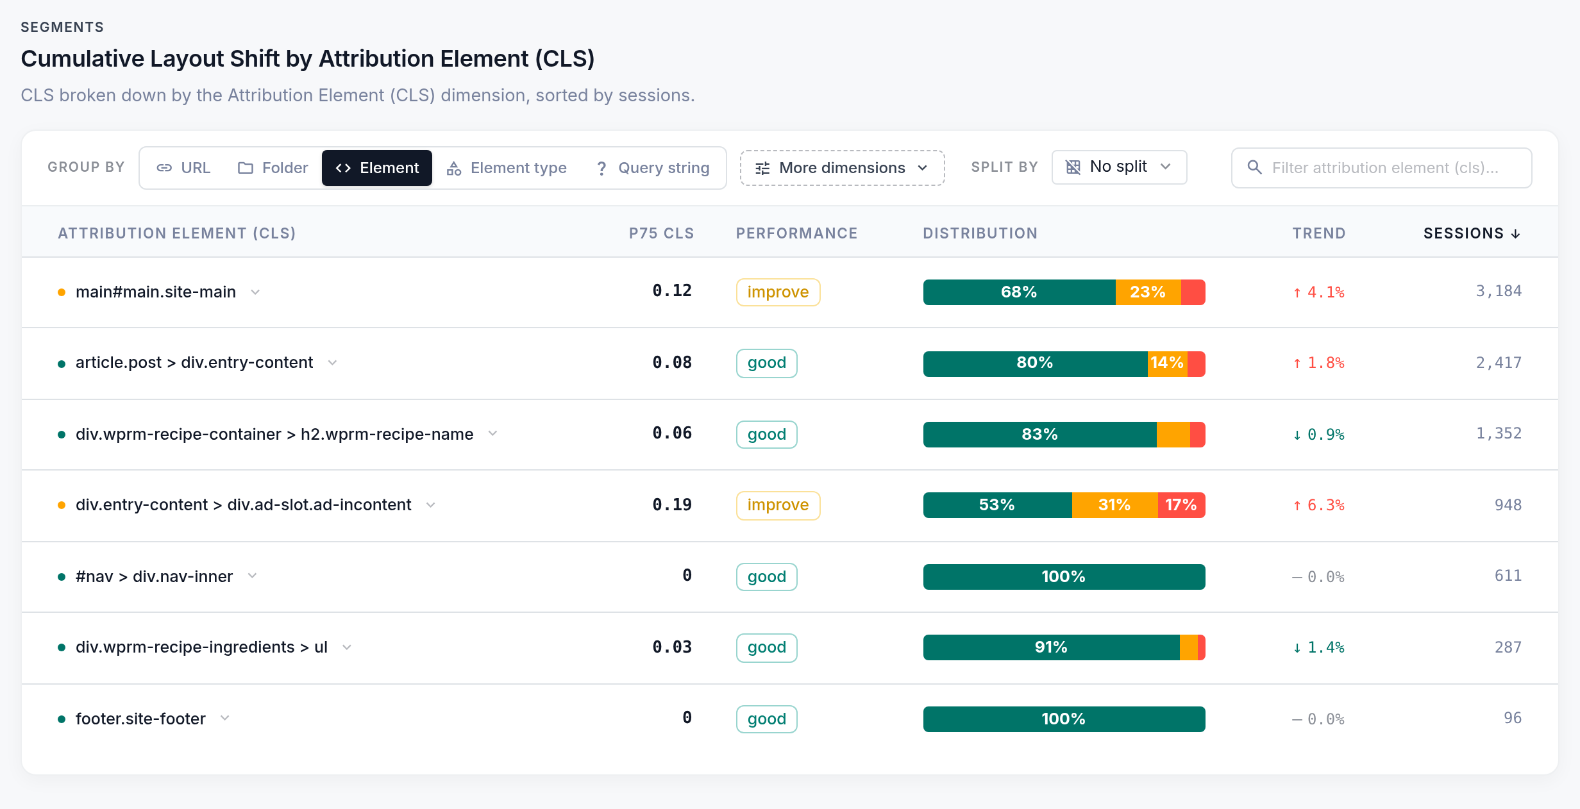Click the orange status dot for main#main.site-main
1580x809 pixels.
62,292
